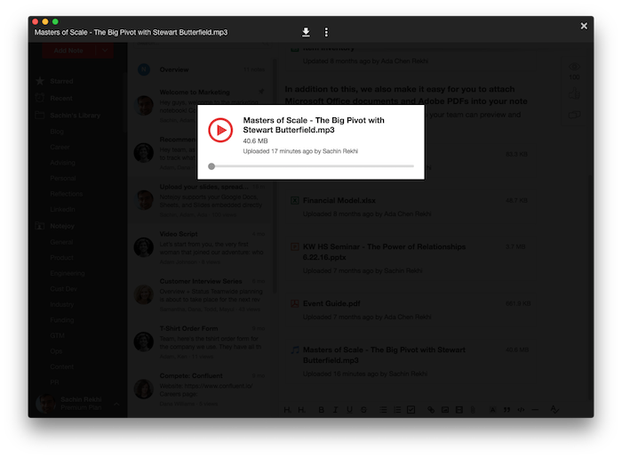
Task: Select the Notejoy team library
Action: [62, 226]
